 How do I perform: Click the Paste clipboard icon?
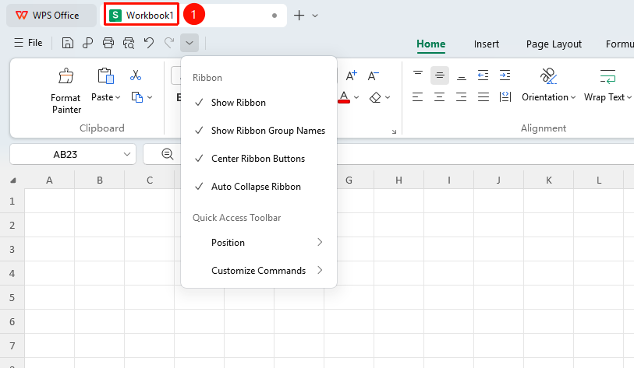[x=105, y=76]
